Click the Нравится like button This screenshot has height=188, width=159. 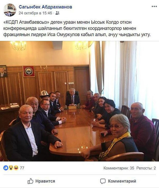pyautogui.click(x=41, y=181)
